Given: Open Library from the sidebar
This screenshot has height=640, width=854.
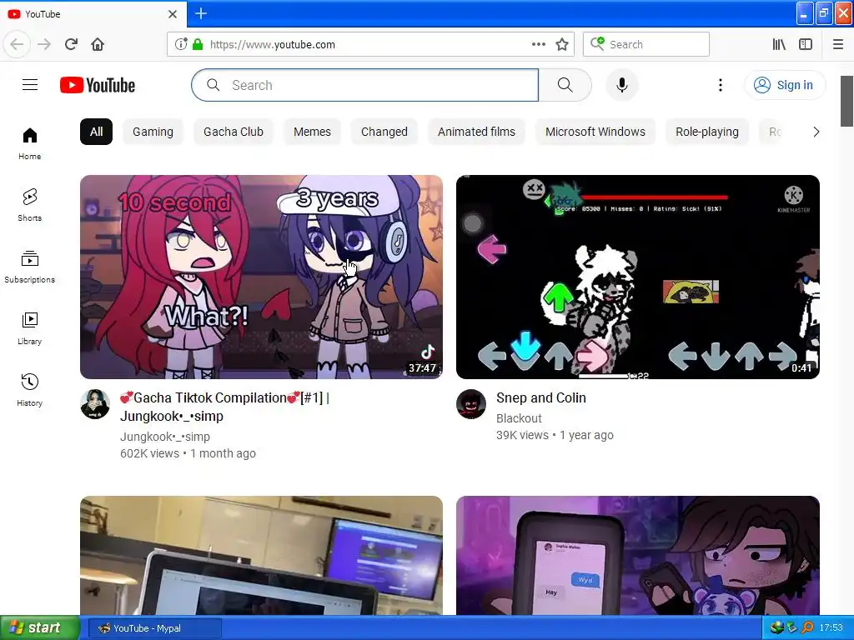Looking at the screenshot, I should (x=29, y=328).
